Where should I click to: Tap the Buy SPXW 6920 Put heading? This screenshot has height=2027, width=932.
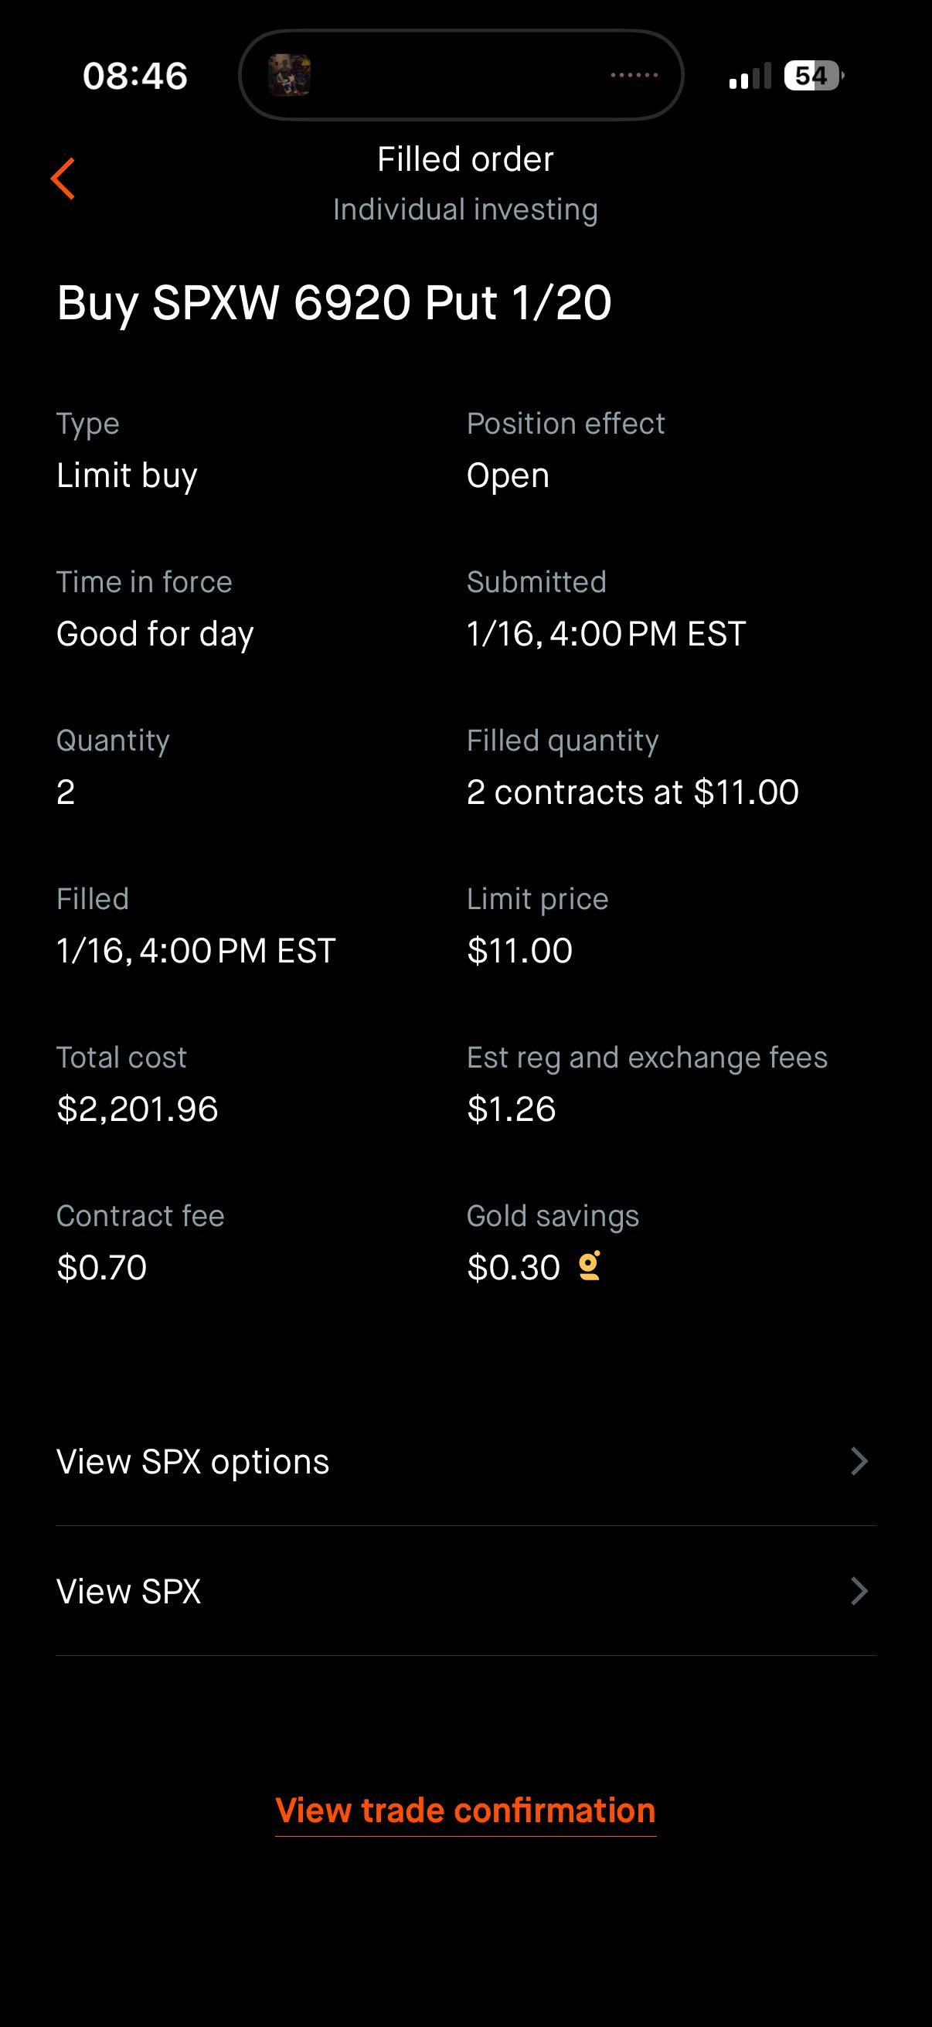[335, 303]
